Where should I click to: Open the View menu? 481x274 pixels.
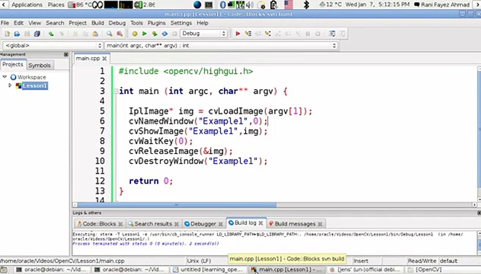[35, 23]
